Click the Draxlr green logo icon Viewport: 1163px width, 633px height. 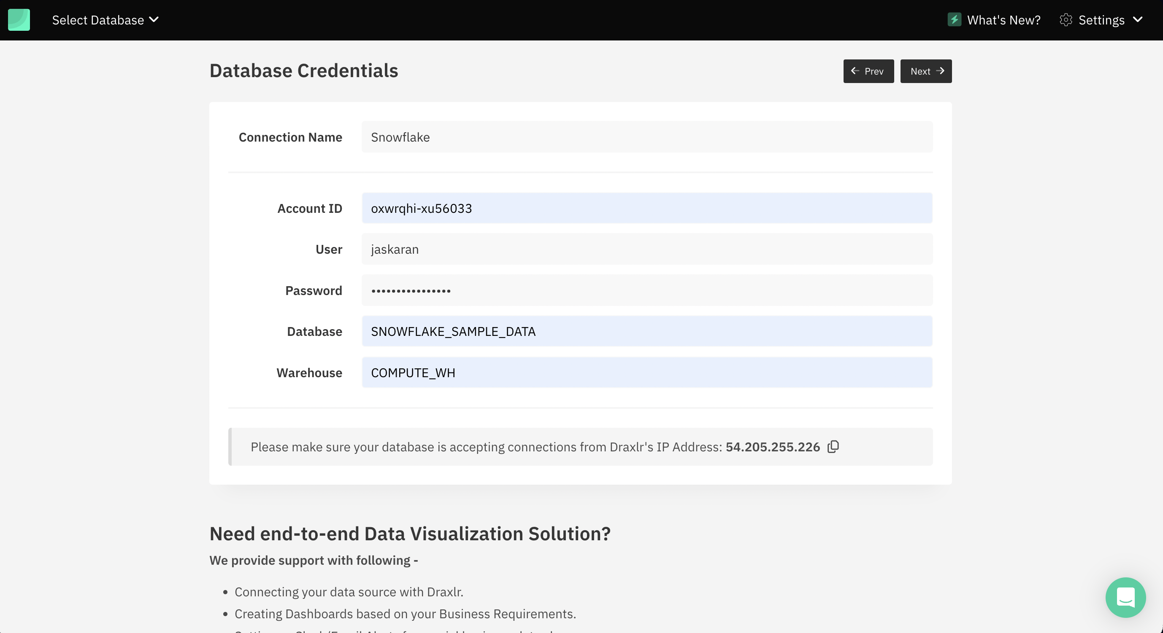tap(19, 20)
